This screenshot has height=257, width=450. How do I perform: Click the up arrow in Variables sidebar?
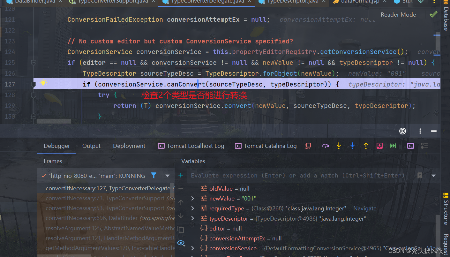(x=181, y=202)
